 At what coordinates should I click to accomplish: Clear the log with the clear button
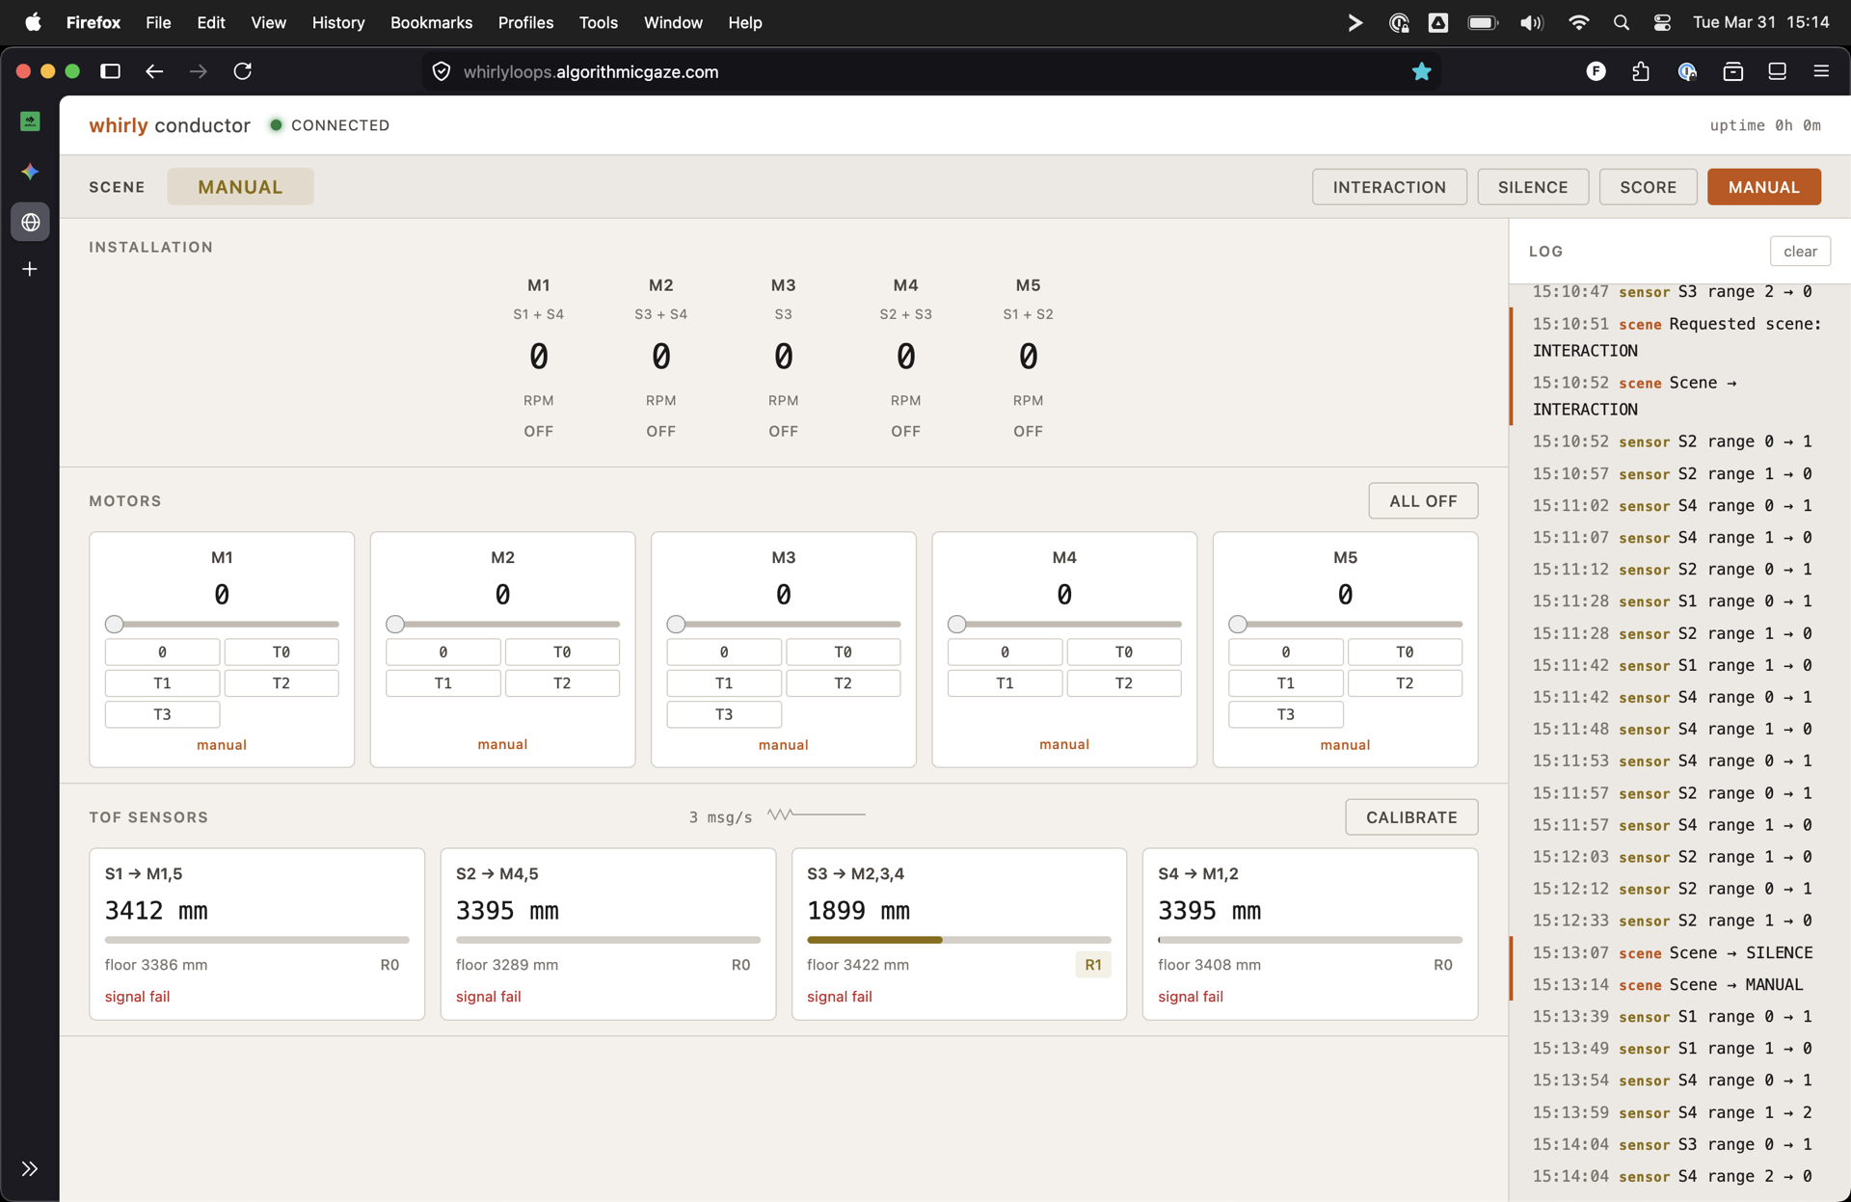(x=1800, y=251)
